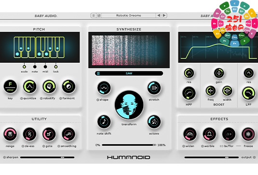Click the filter curve display
Image resolution: width=258 pixels, height=175 pixels.
[x=218, y=47]
